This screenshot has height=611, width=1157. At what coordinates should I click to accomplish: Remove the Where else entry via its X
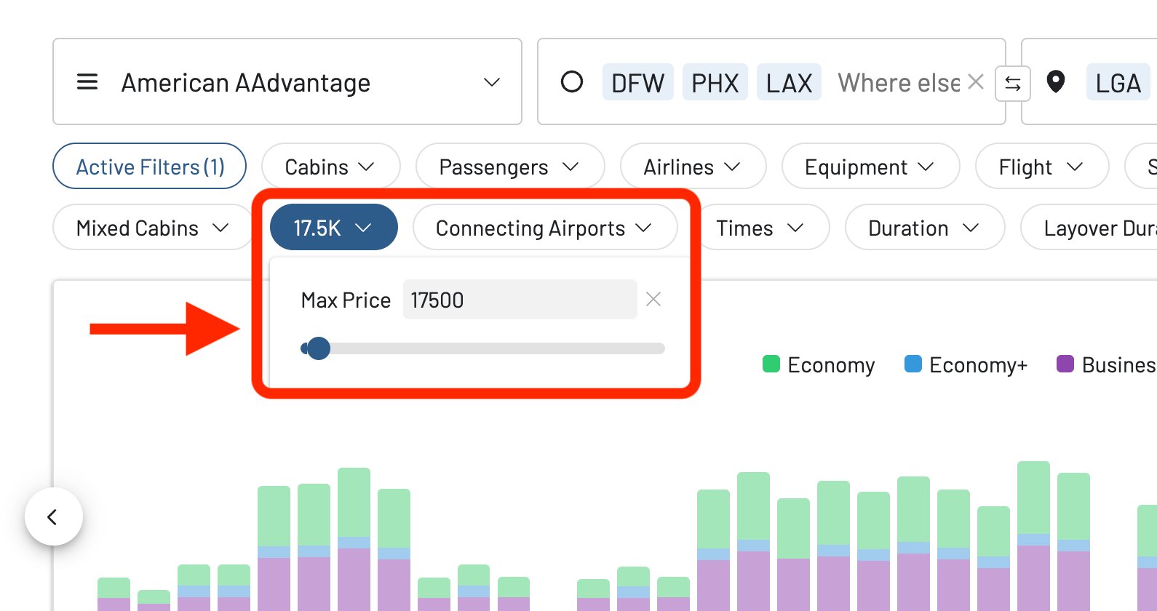(x=975, y=82)
